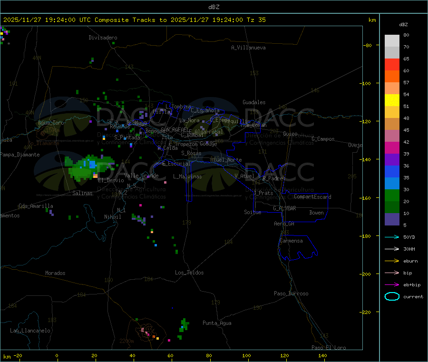Click the Aero_GA place label

pos(284,224)
